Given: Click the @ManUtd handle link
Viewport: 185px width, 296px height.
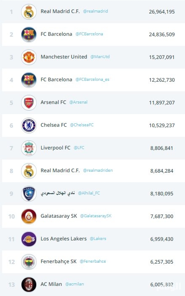Looking at the screenshot, I should point(100,57).
